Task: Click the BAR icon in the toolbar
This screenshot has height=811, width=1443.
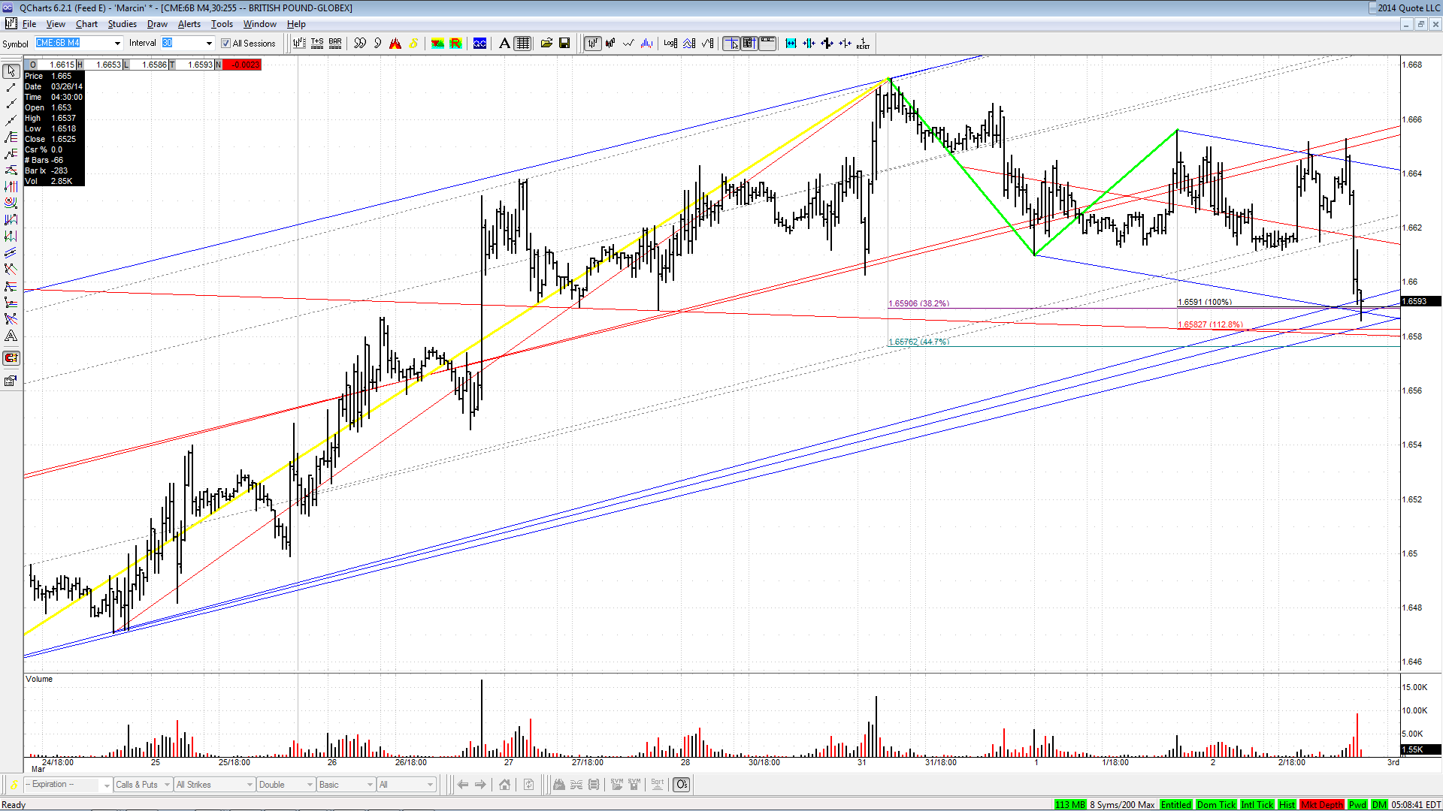Action: pyautogui.click(x=335, y=44)
